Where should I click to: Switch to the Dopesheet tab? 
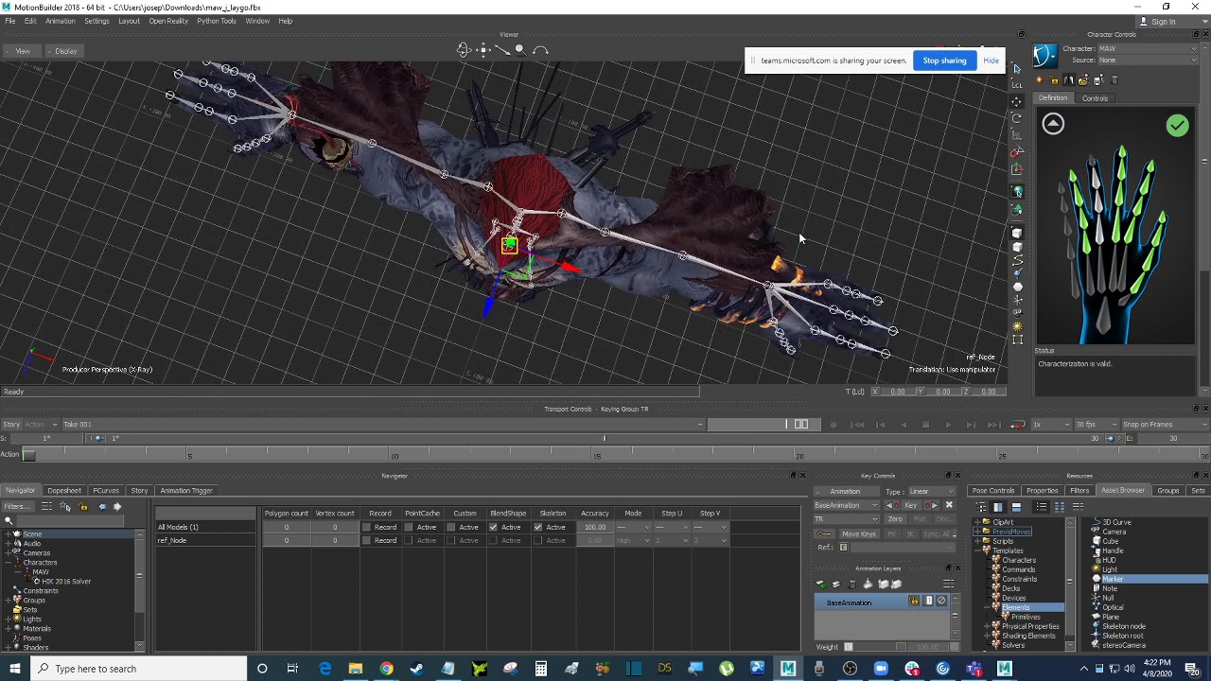tap(64, 491)
